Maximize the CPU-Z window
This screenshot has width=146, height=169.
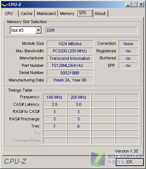point(134,5)
